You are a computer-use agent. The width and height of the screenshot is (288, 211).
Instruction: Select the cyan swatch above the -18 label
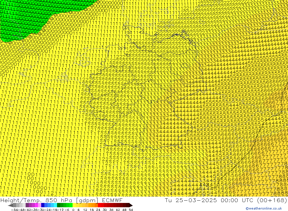click(x=55, y=206)
